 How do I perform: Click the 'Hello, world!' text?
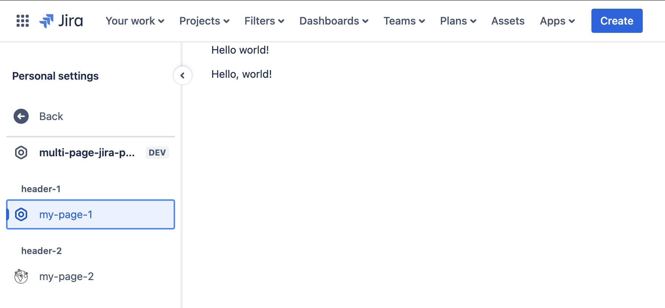click(242, 74)
